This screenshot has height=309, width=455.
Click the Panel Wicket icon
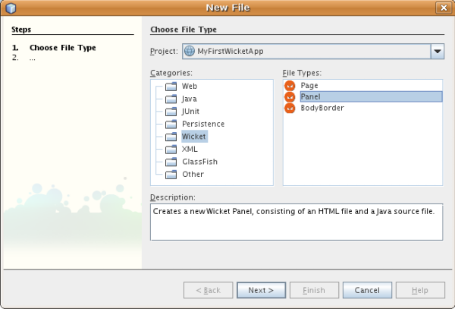click(290, 96)
